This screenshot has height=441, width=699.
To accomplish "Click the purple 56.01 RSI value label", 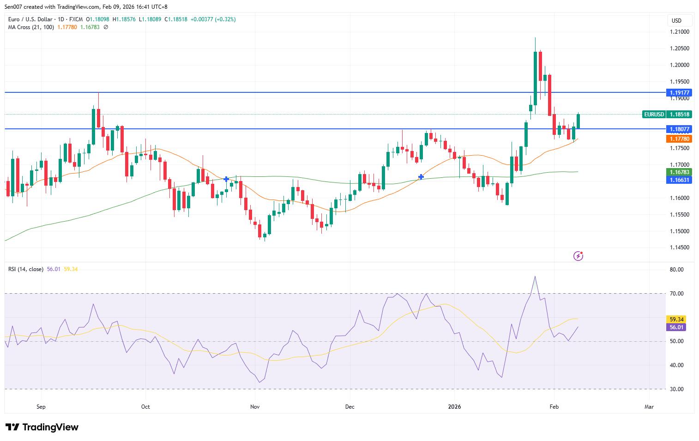I will (x=676, y=327).
